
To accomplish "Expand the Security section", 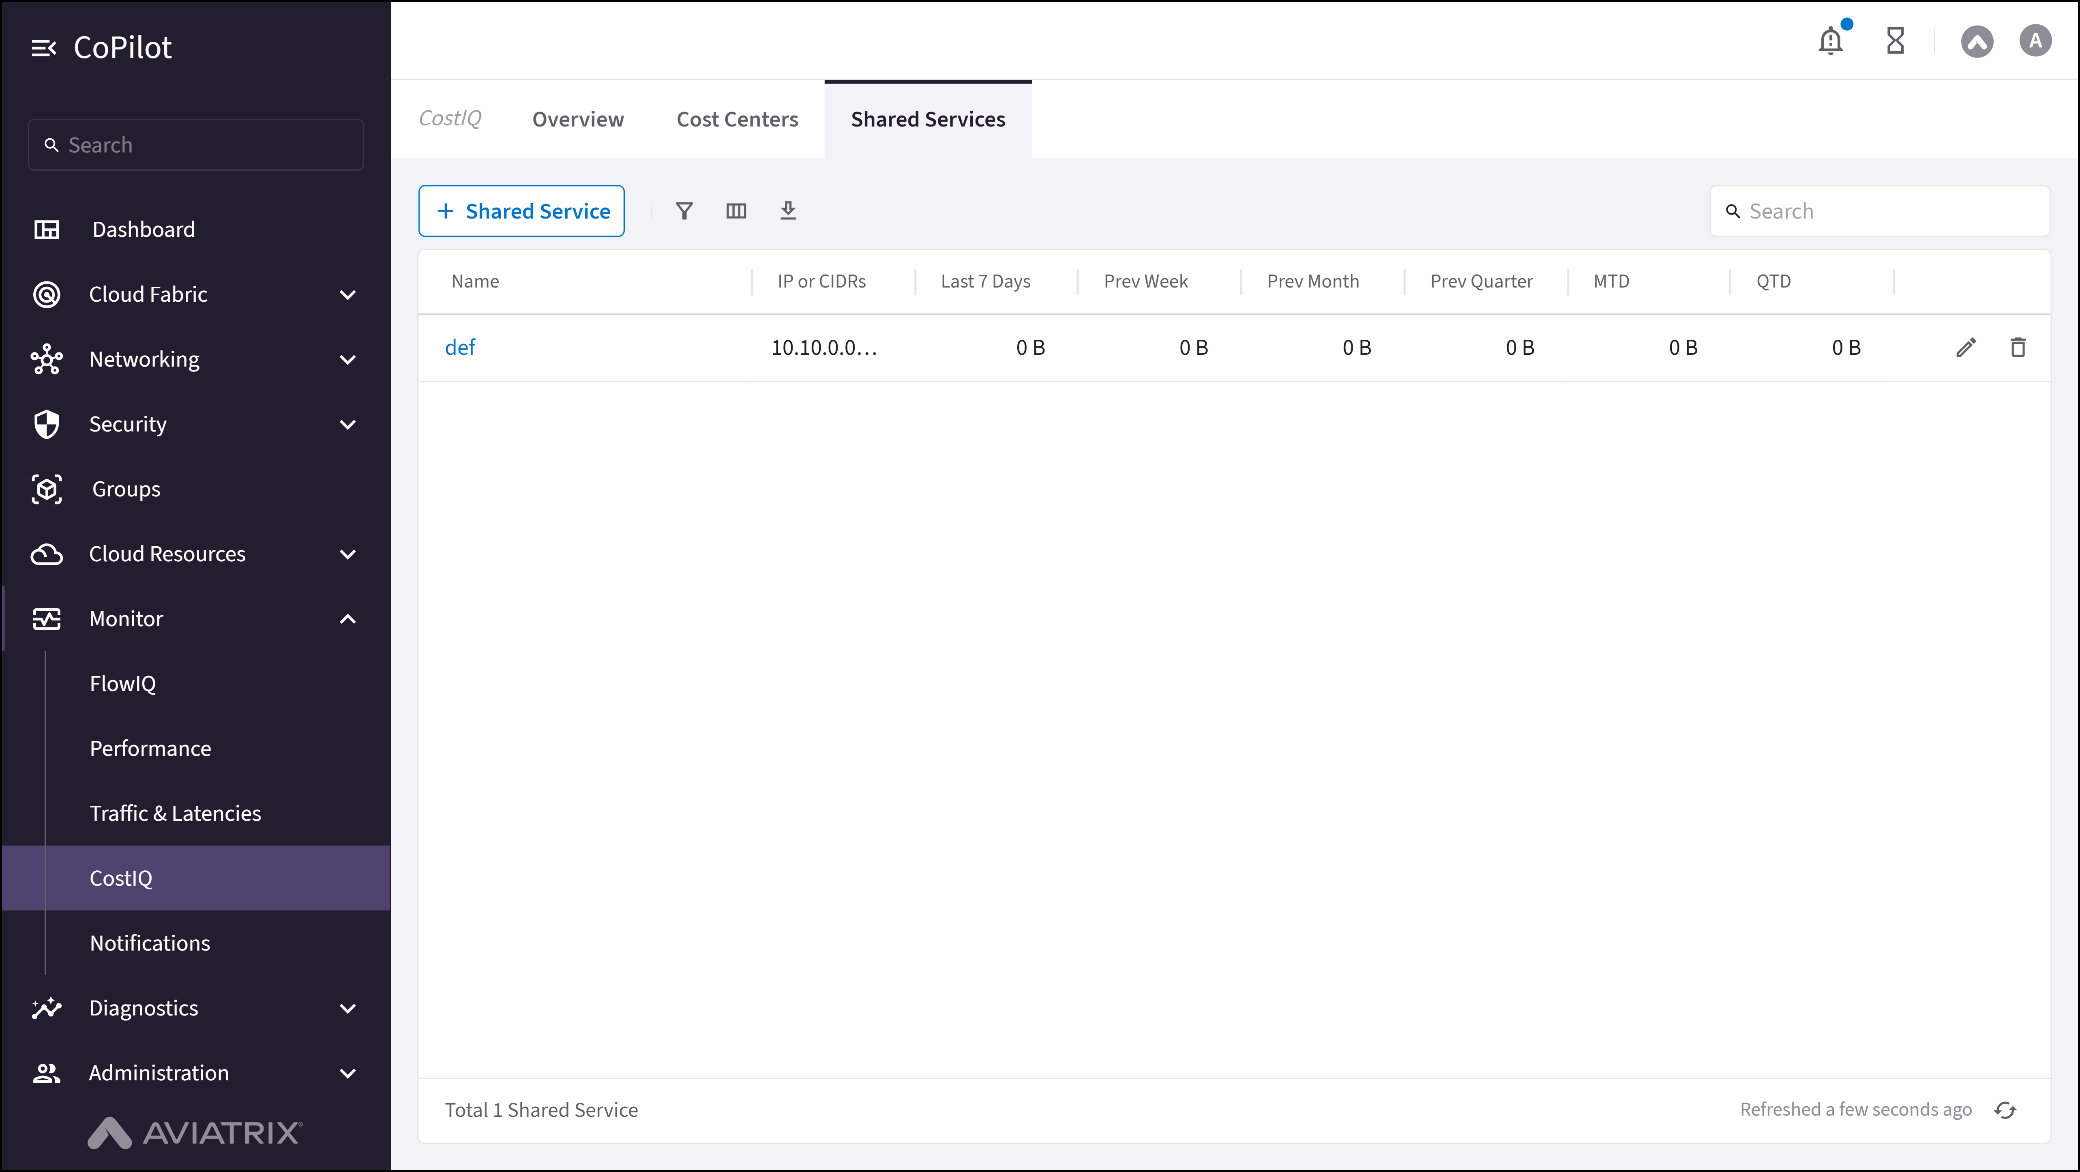I will tap(348, 424).
